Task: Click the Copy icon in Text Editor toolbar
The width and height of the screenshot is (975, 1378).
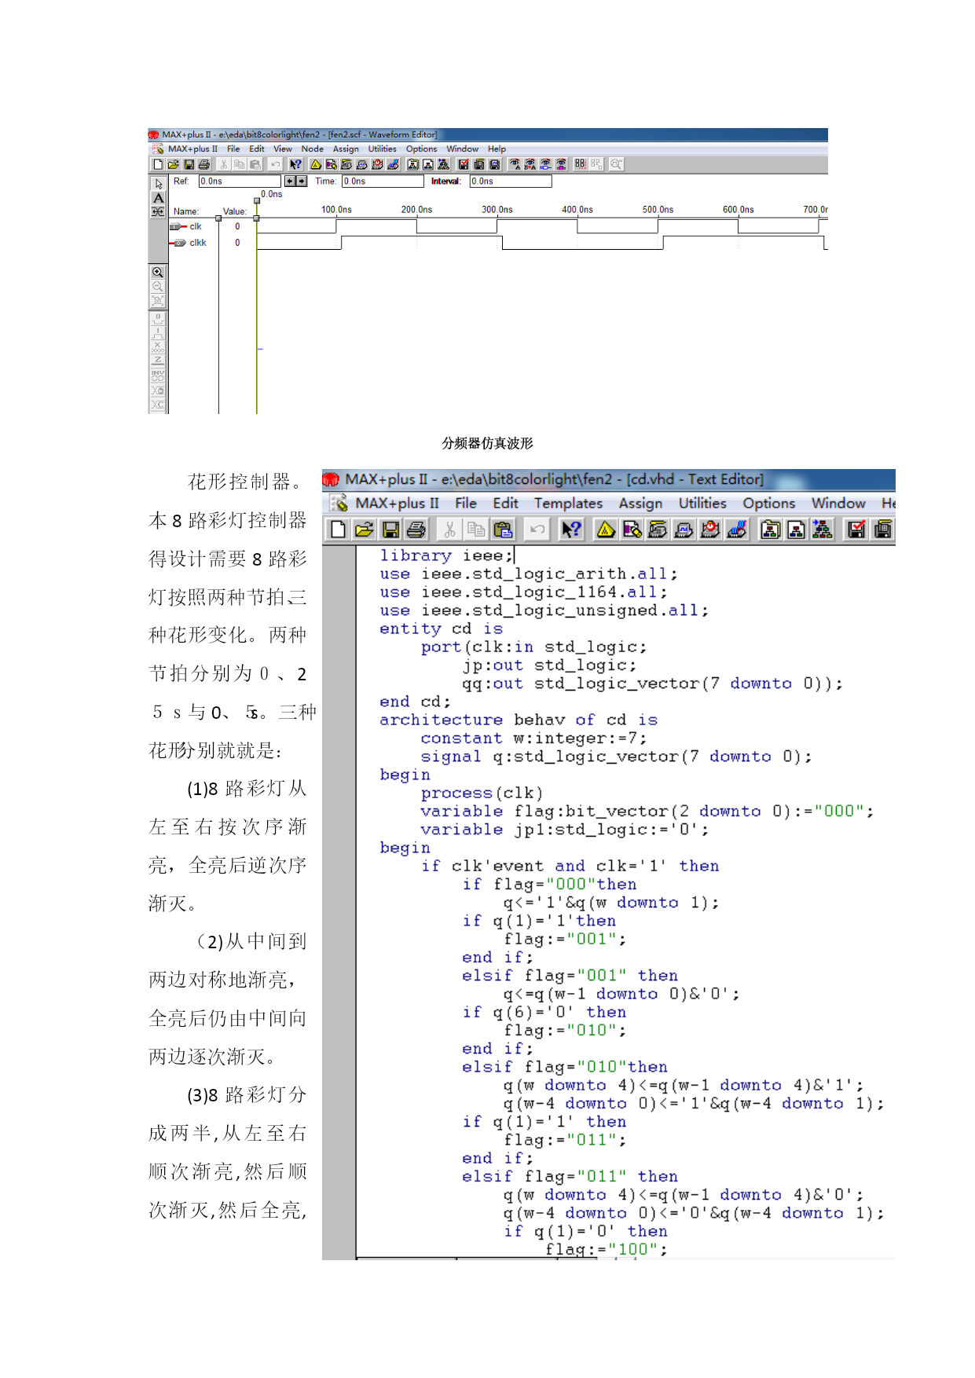Action: coord(476,530)
